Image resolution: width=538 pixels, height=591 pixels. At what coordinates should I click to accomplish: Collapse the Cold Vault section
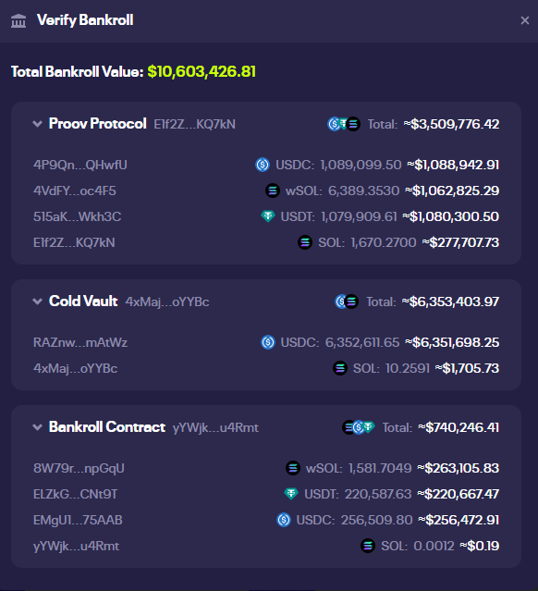[x=37, y=302]
